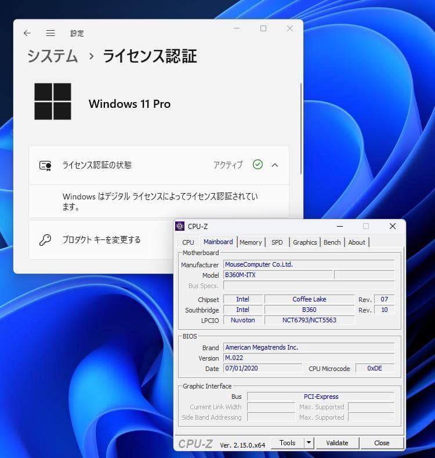Click the Windows 11 logo
435x458 pixels.
[x=53, y=101]
